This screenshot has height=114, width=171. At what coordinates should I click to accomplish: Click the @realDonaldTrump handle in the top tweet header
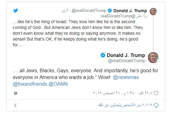coord(89,11)
